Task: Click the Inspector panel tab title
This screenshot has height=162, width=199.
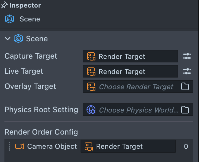Action: click(25, 5)
